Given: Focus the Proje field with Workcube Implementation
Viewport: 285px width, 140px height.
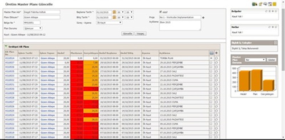Looking at the screenshot, I should click(x=180, y=17).
